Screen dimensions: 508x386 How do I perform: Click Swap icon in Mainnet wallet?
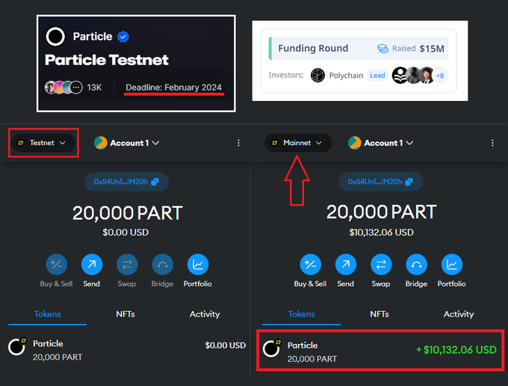pos(381,264)
